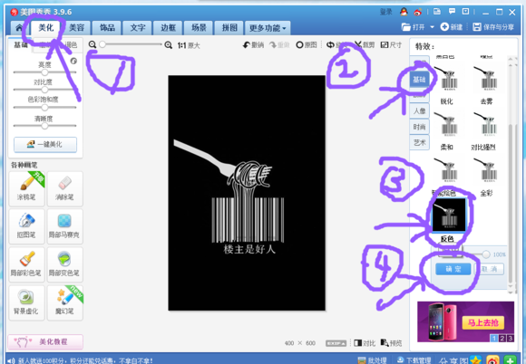The width and height of the screenshot is (526, 364).
Task: Open the 美化教程 tutorial button
Action: (45, 342)
